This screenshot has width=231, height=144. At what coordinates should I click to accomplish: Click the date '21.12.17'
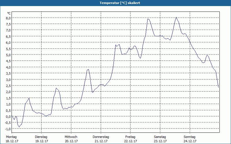101,141
